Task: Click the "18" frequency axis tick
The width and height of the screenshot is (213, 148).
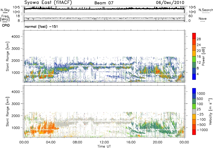Action: [x=18, y=16]
